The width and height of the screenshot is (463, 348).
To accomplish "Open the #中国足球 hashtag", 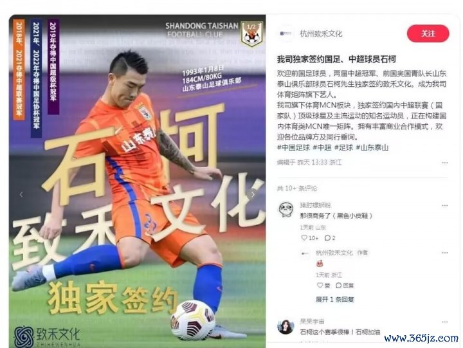I will coord(293,147).
